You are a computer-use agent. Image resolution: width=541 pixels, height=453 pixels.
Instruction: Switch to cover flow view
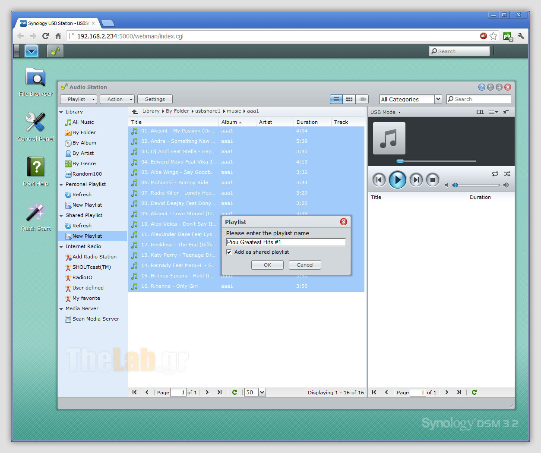tap(362, 99)
